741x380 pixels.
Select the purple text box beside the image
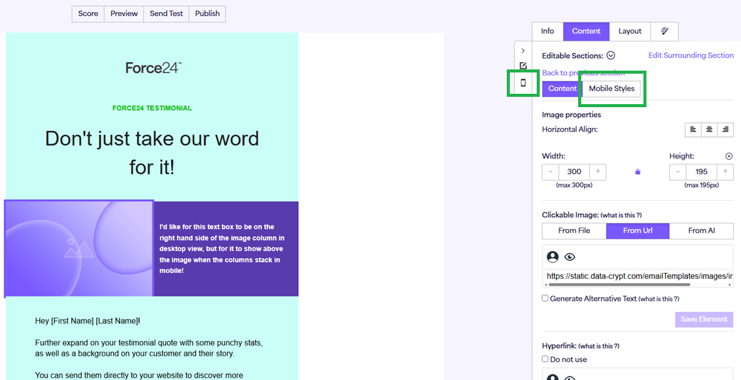pyautogui.click(x=226, y=248)
